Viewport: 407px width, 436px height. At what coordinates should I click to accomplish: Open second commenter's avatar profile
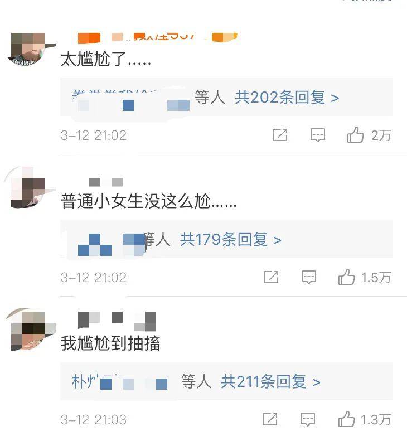point(29,188)
